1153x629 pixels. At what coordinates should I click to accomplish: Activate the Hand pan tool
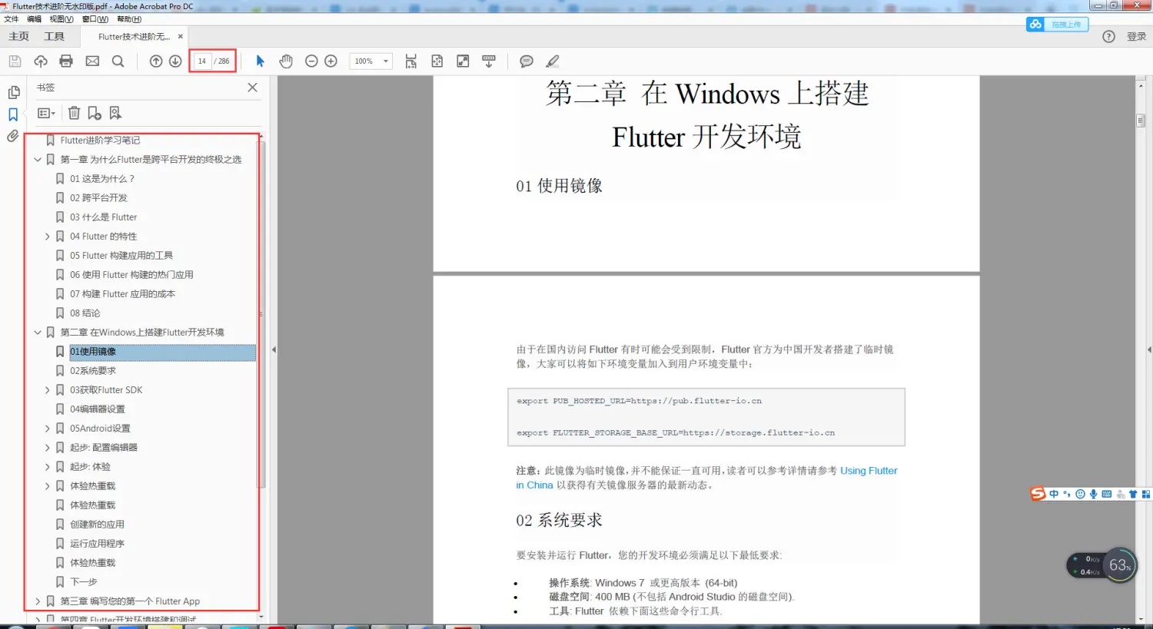[x=286, y=61]
